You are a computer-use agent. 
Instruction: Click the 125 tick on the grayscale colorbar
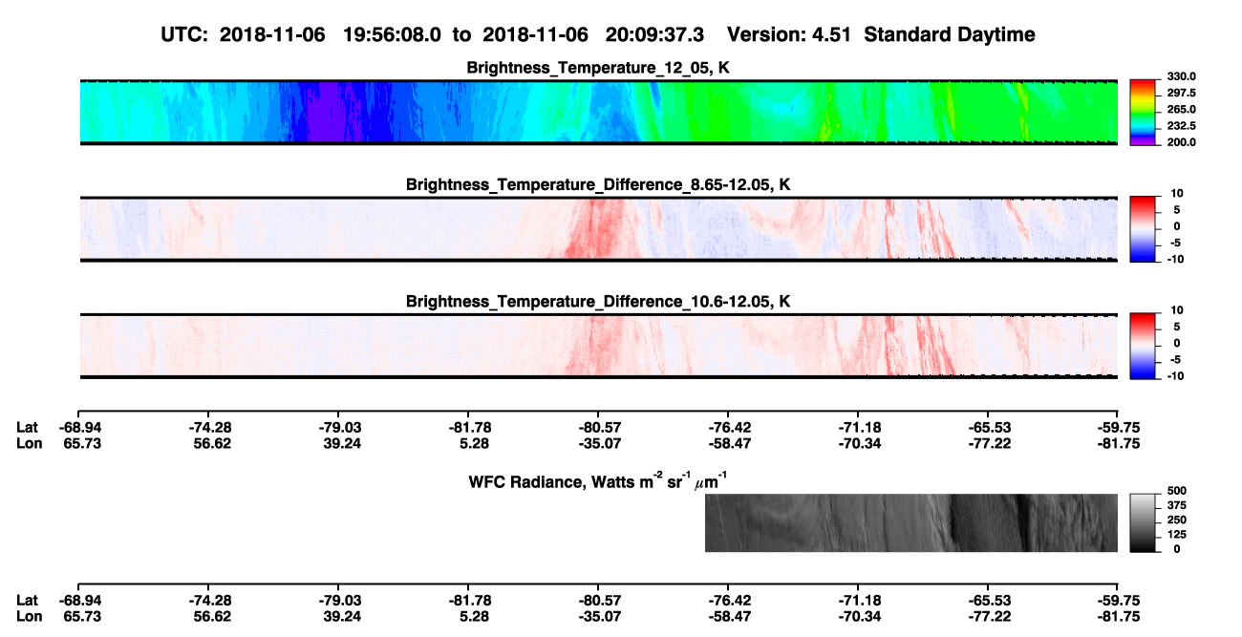[x=1177, y=534]
